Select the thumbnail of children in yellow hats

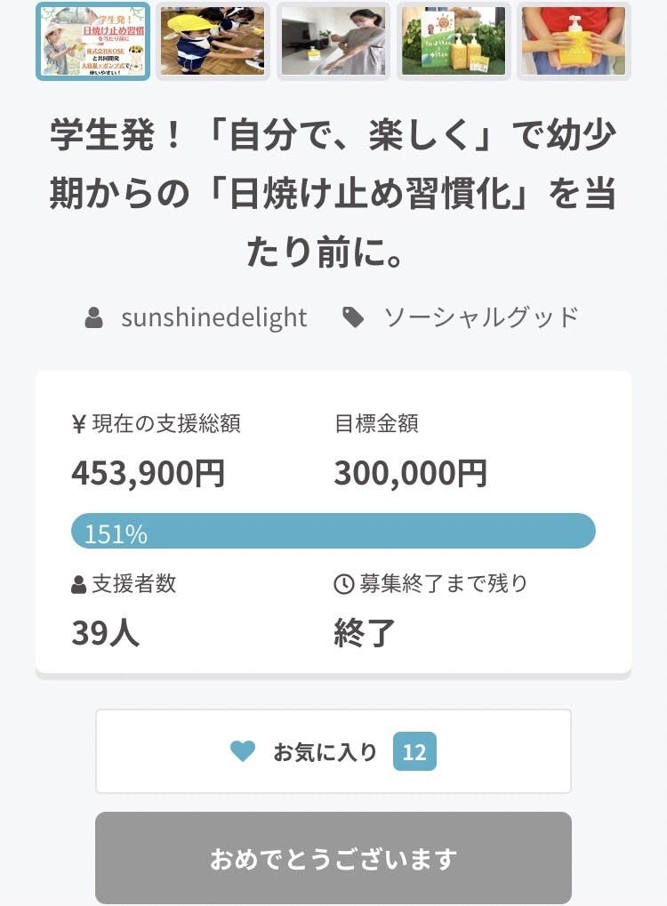pyautogui.click(x=213, y=41)
